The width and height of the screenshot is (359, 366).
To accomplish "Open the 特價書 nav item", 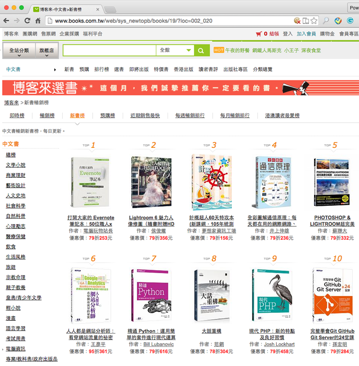I will pyautogui.click(x=161, y=69).
